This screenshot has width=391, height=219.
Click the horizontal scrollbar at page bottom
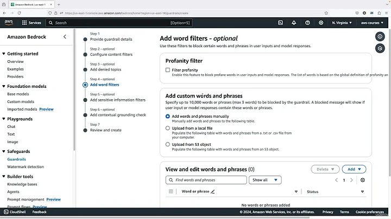coord(155,217)
